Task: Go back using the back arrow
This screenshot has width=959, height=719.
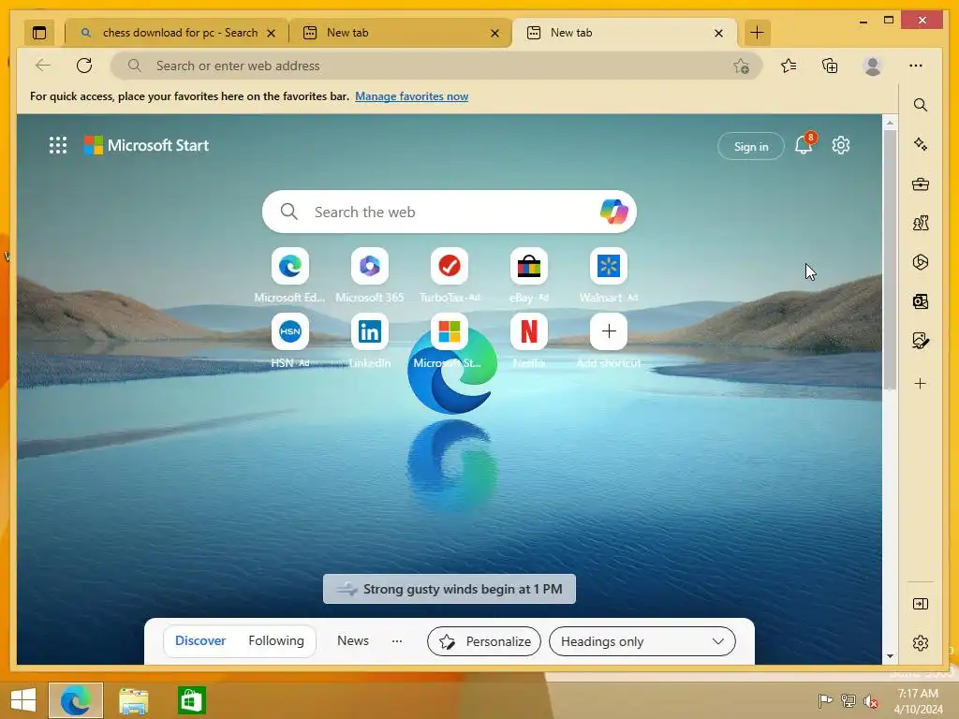Action: tap(43, 66)
